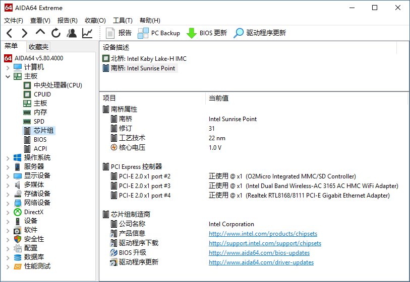The image size is (410, 282).
Task: Click the 数据库 database icon
Action: (18, 257)
